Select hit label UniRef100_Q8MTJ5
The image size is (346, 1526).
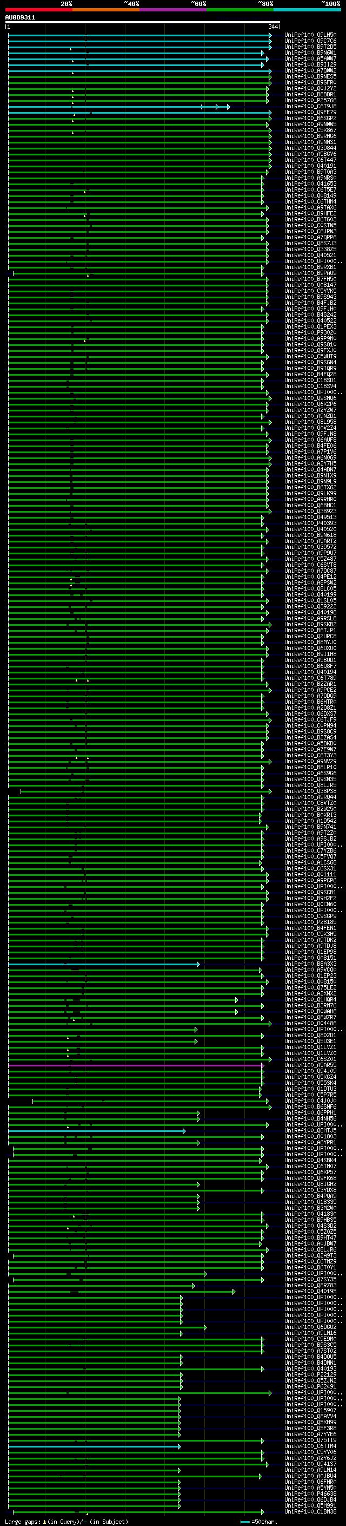click(310, 1131)
